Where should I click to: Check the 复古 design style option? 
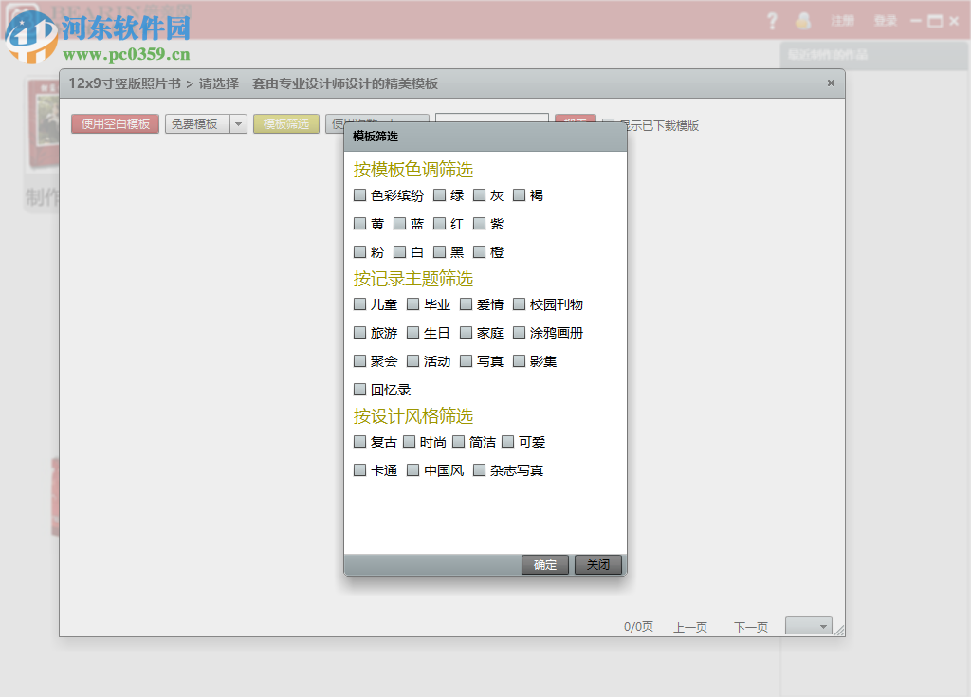pos(360,441)
